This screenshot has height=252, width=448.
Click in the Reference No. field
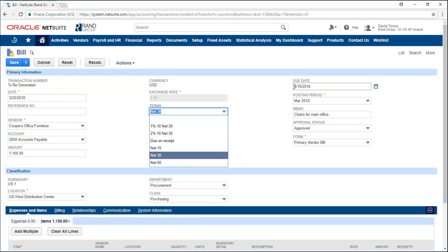47,112
